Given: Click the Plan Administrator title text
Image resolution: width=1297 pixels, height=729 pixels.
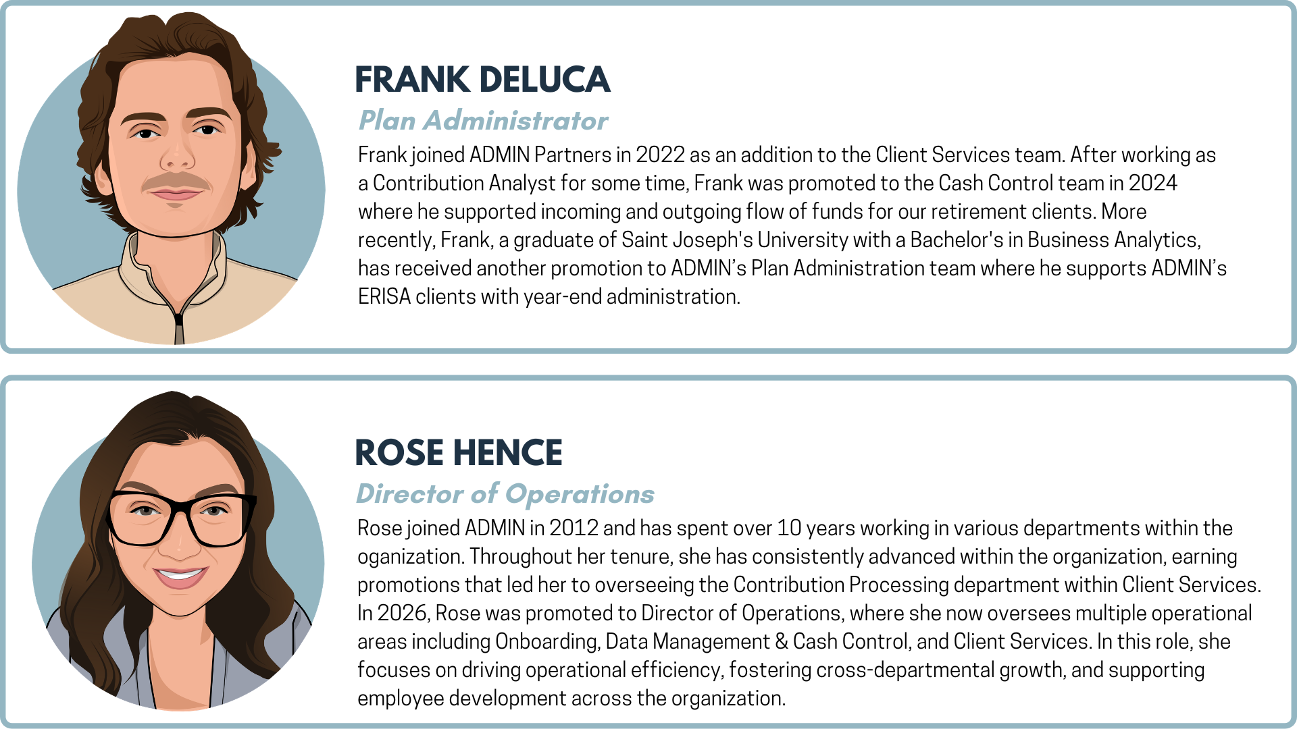Looking at the screenshot, I should click(483, 120).
